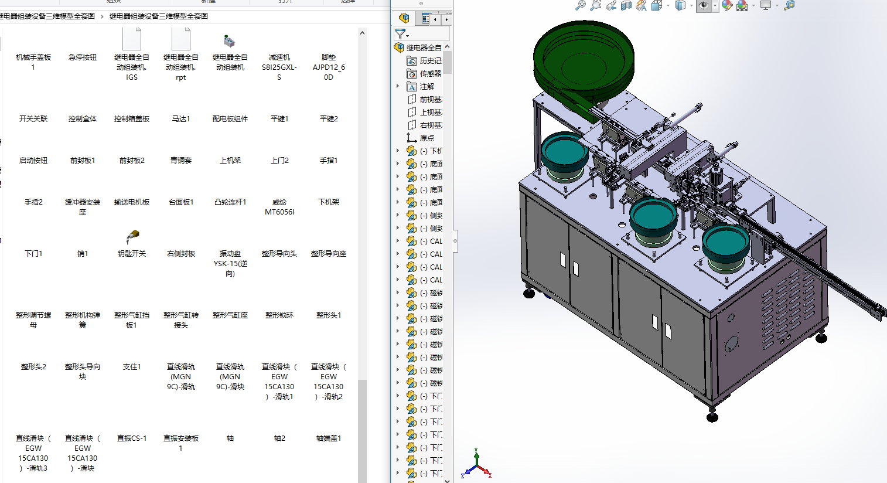This screenshot has height=483, width=887.
Task: Click the breadcrumb chevron between folder names
Action: [x=102, y=16]
